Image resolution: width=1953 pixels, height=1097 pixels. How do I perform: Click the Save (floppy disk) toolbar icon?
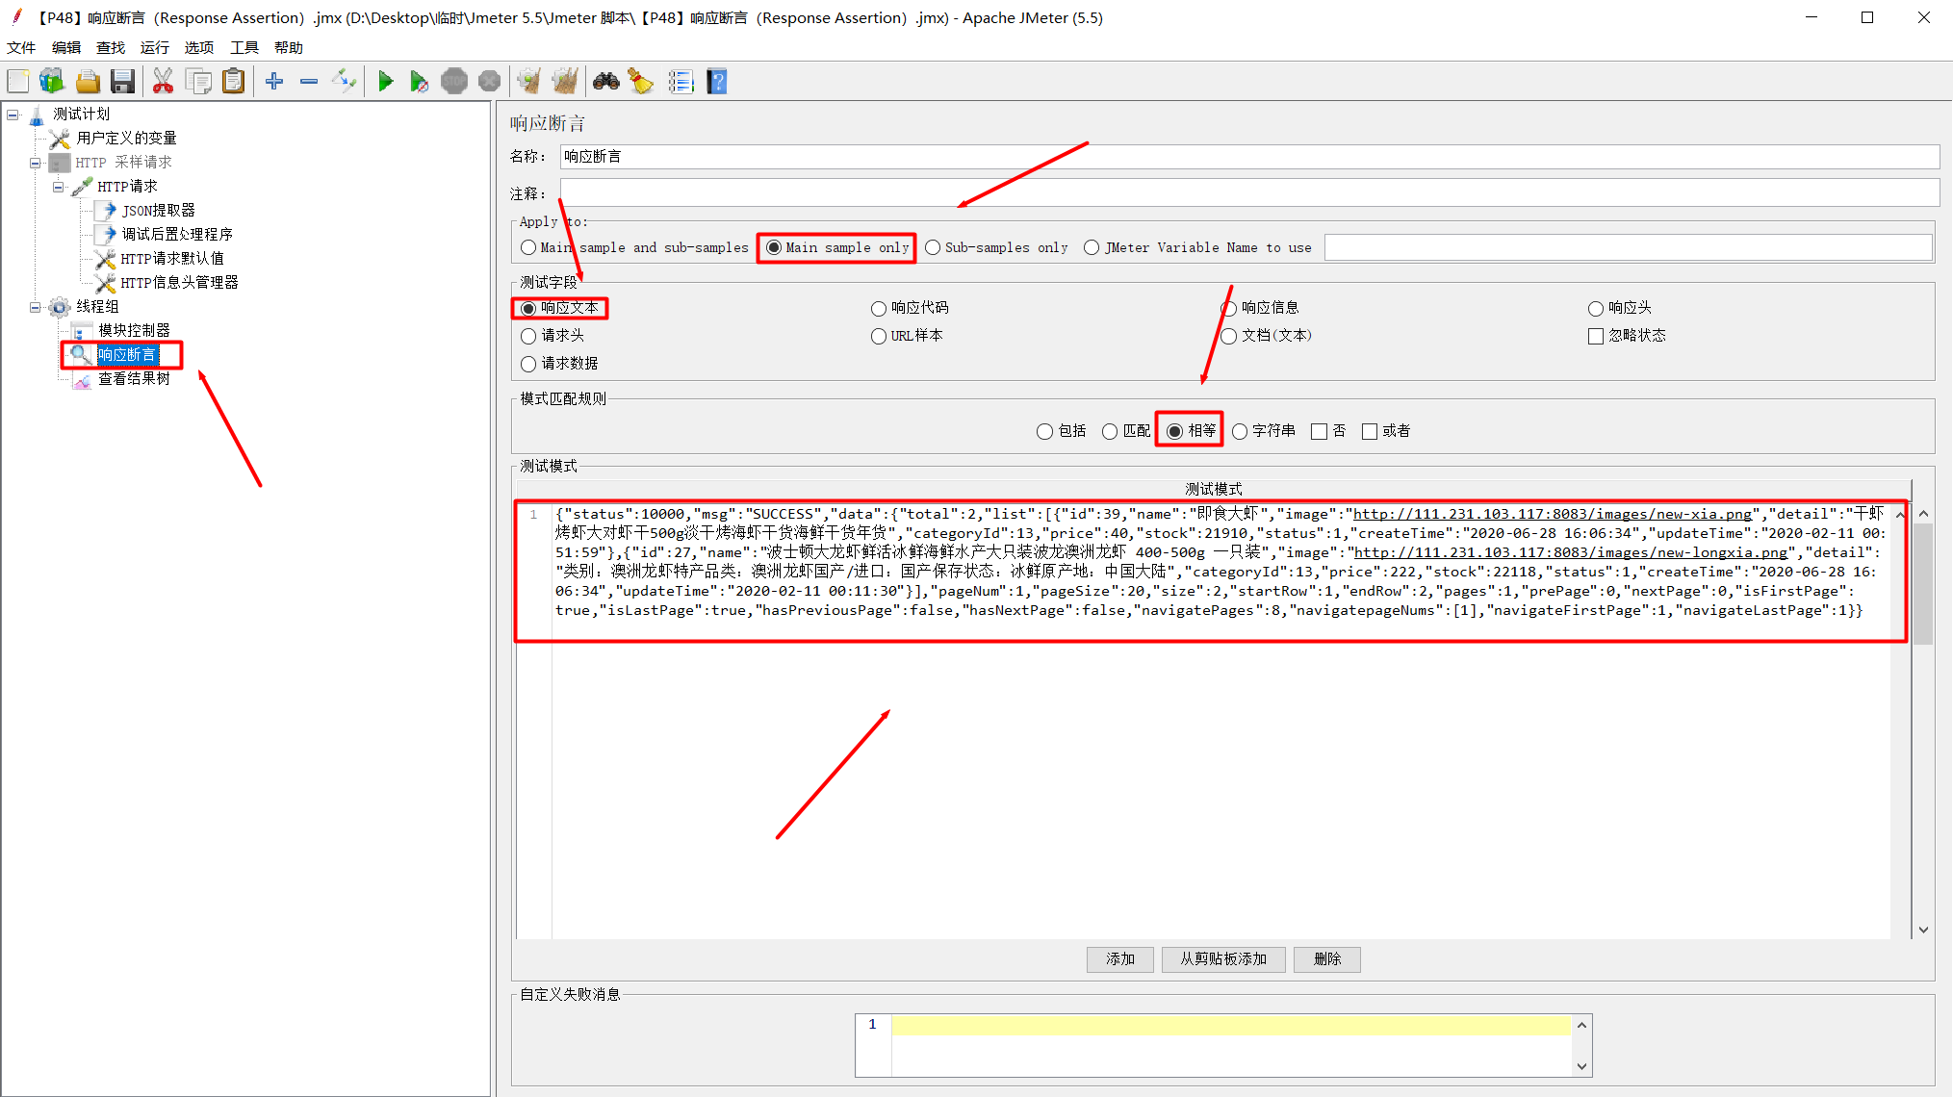pos(122,82)
